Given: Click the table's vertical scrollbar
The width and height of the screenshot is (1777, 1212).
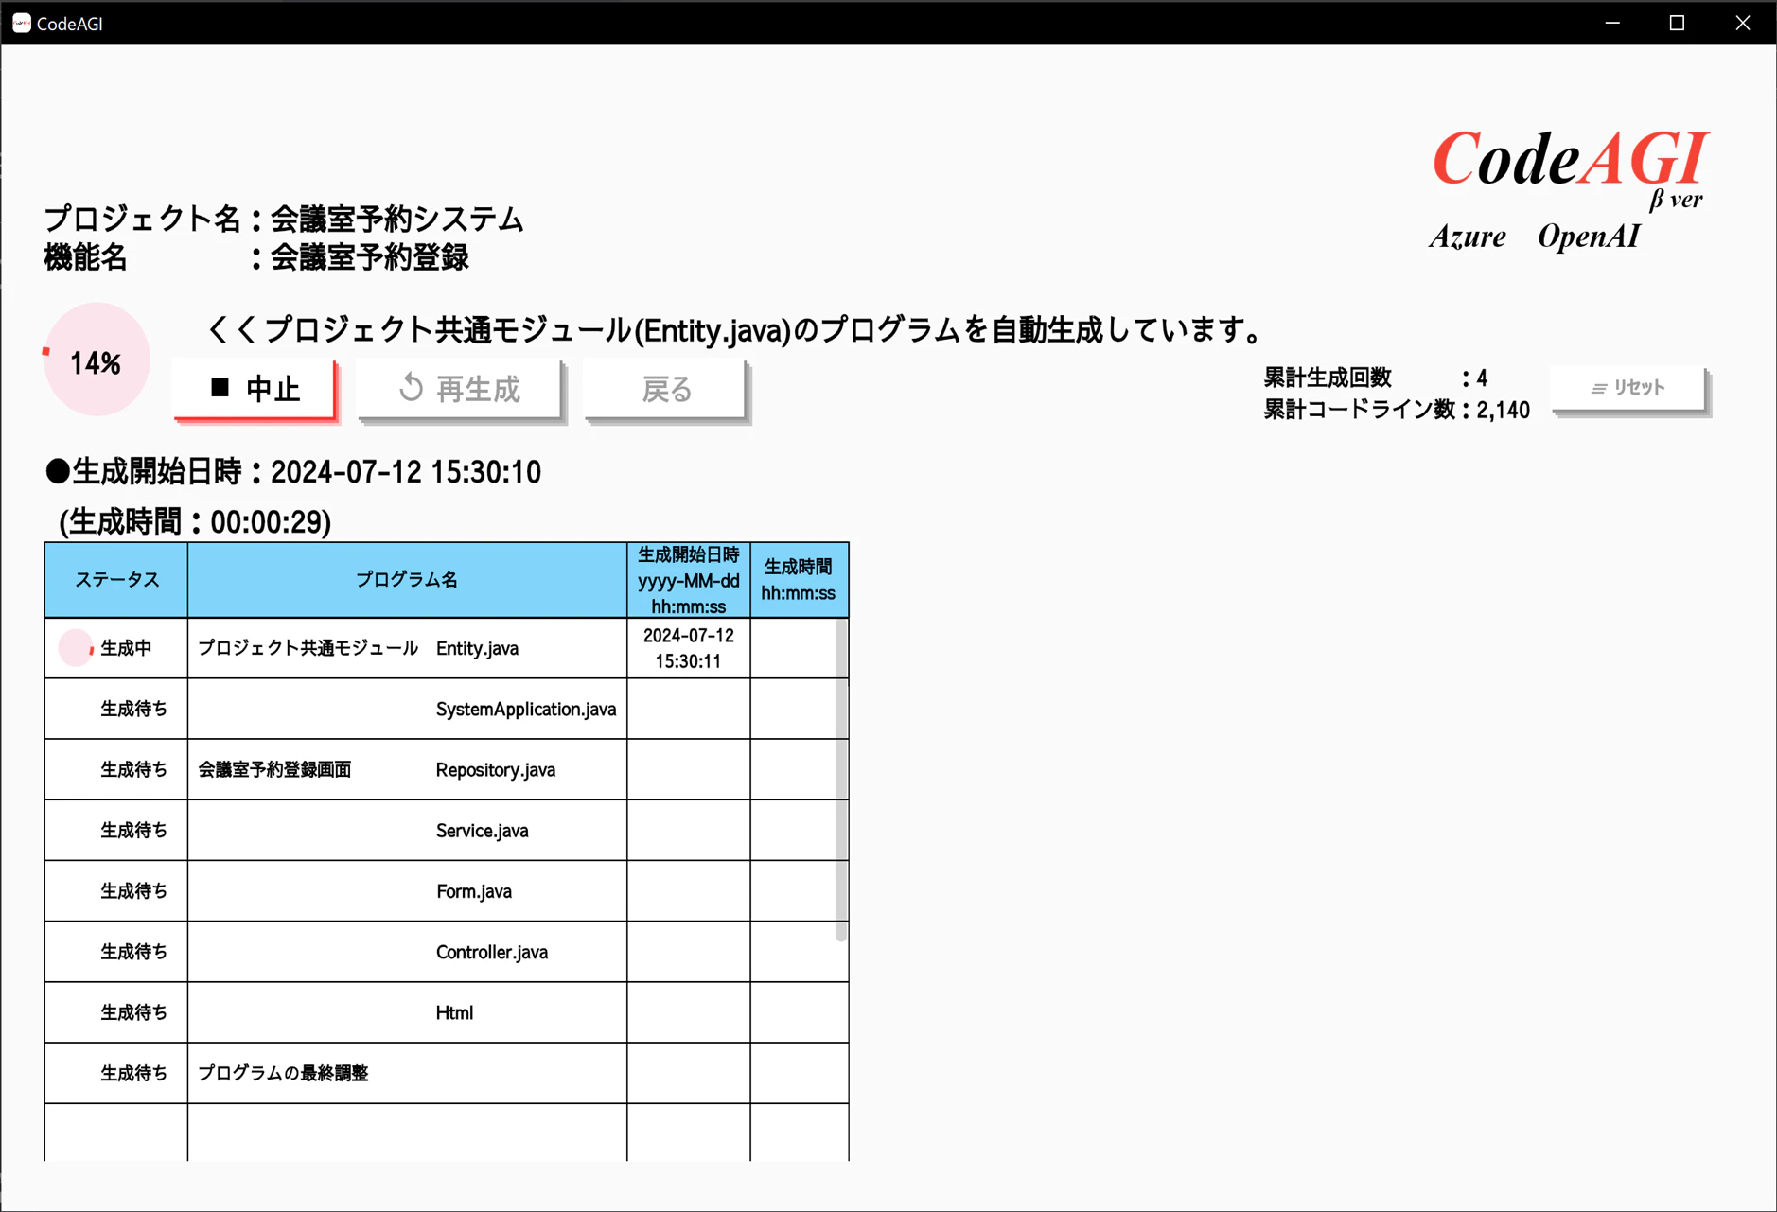Looking at the screenshot, I should (840, 780).
